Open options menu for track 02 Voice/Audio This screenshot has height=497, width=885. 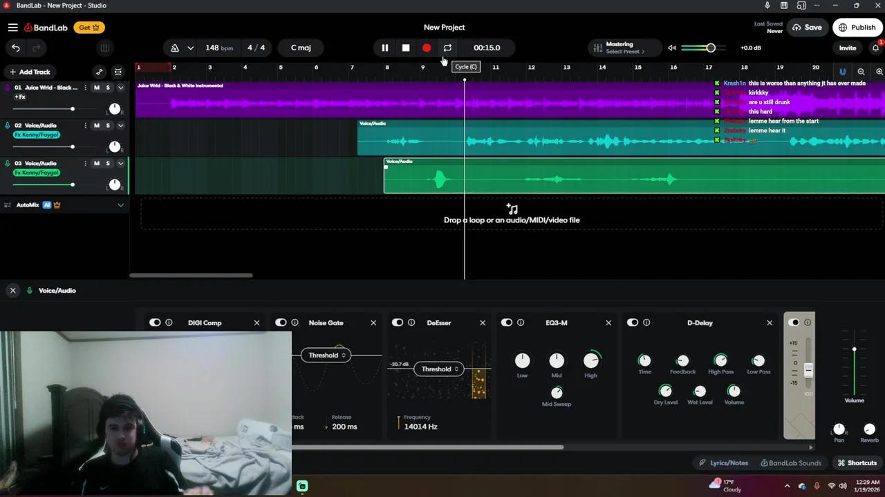pyautogui.click(x=86, y=126)
